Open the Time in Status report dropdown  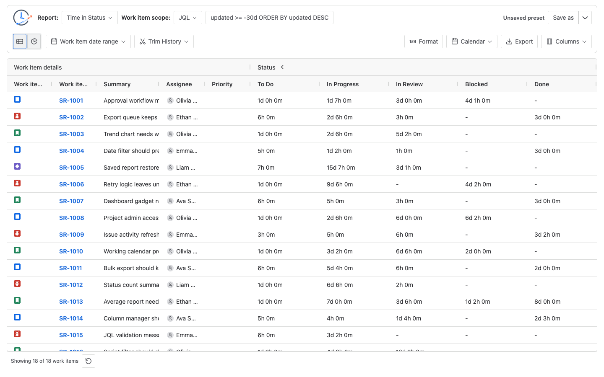tap(90, 18)
